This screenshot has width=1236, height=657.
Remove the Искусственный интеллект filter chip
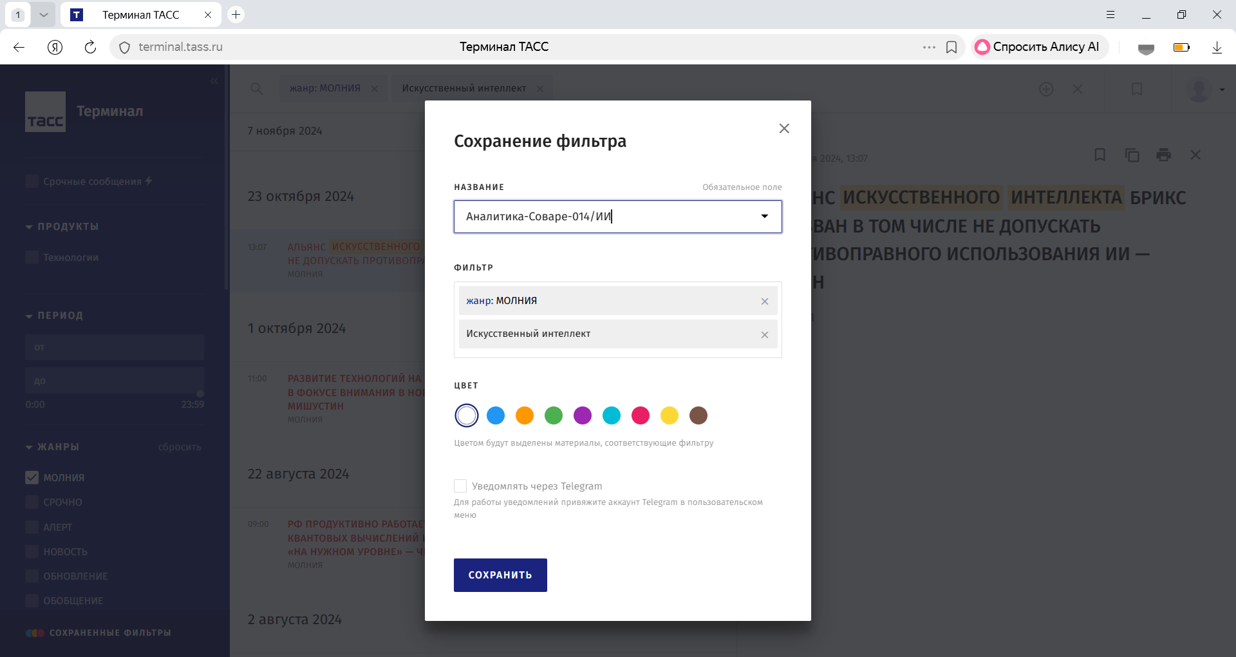pos(764,334)
